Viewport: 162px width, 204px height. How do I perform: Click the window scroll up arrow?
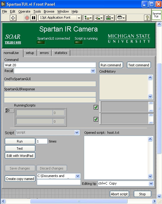click(x=159, y=24)
